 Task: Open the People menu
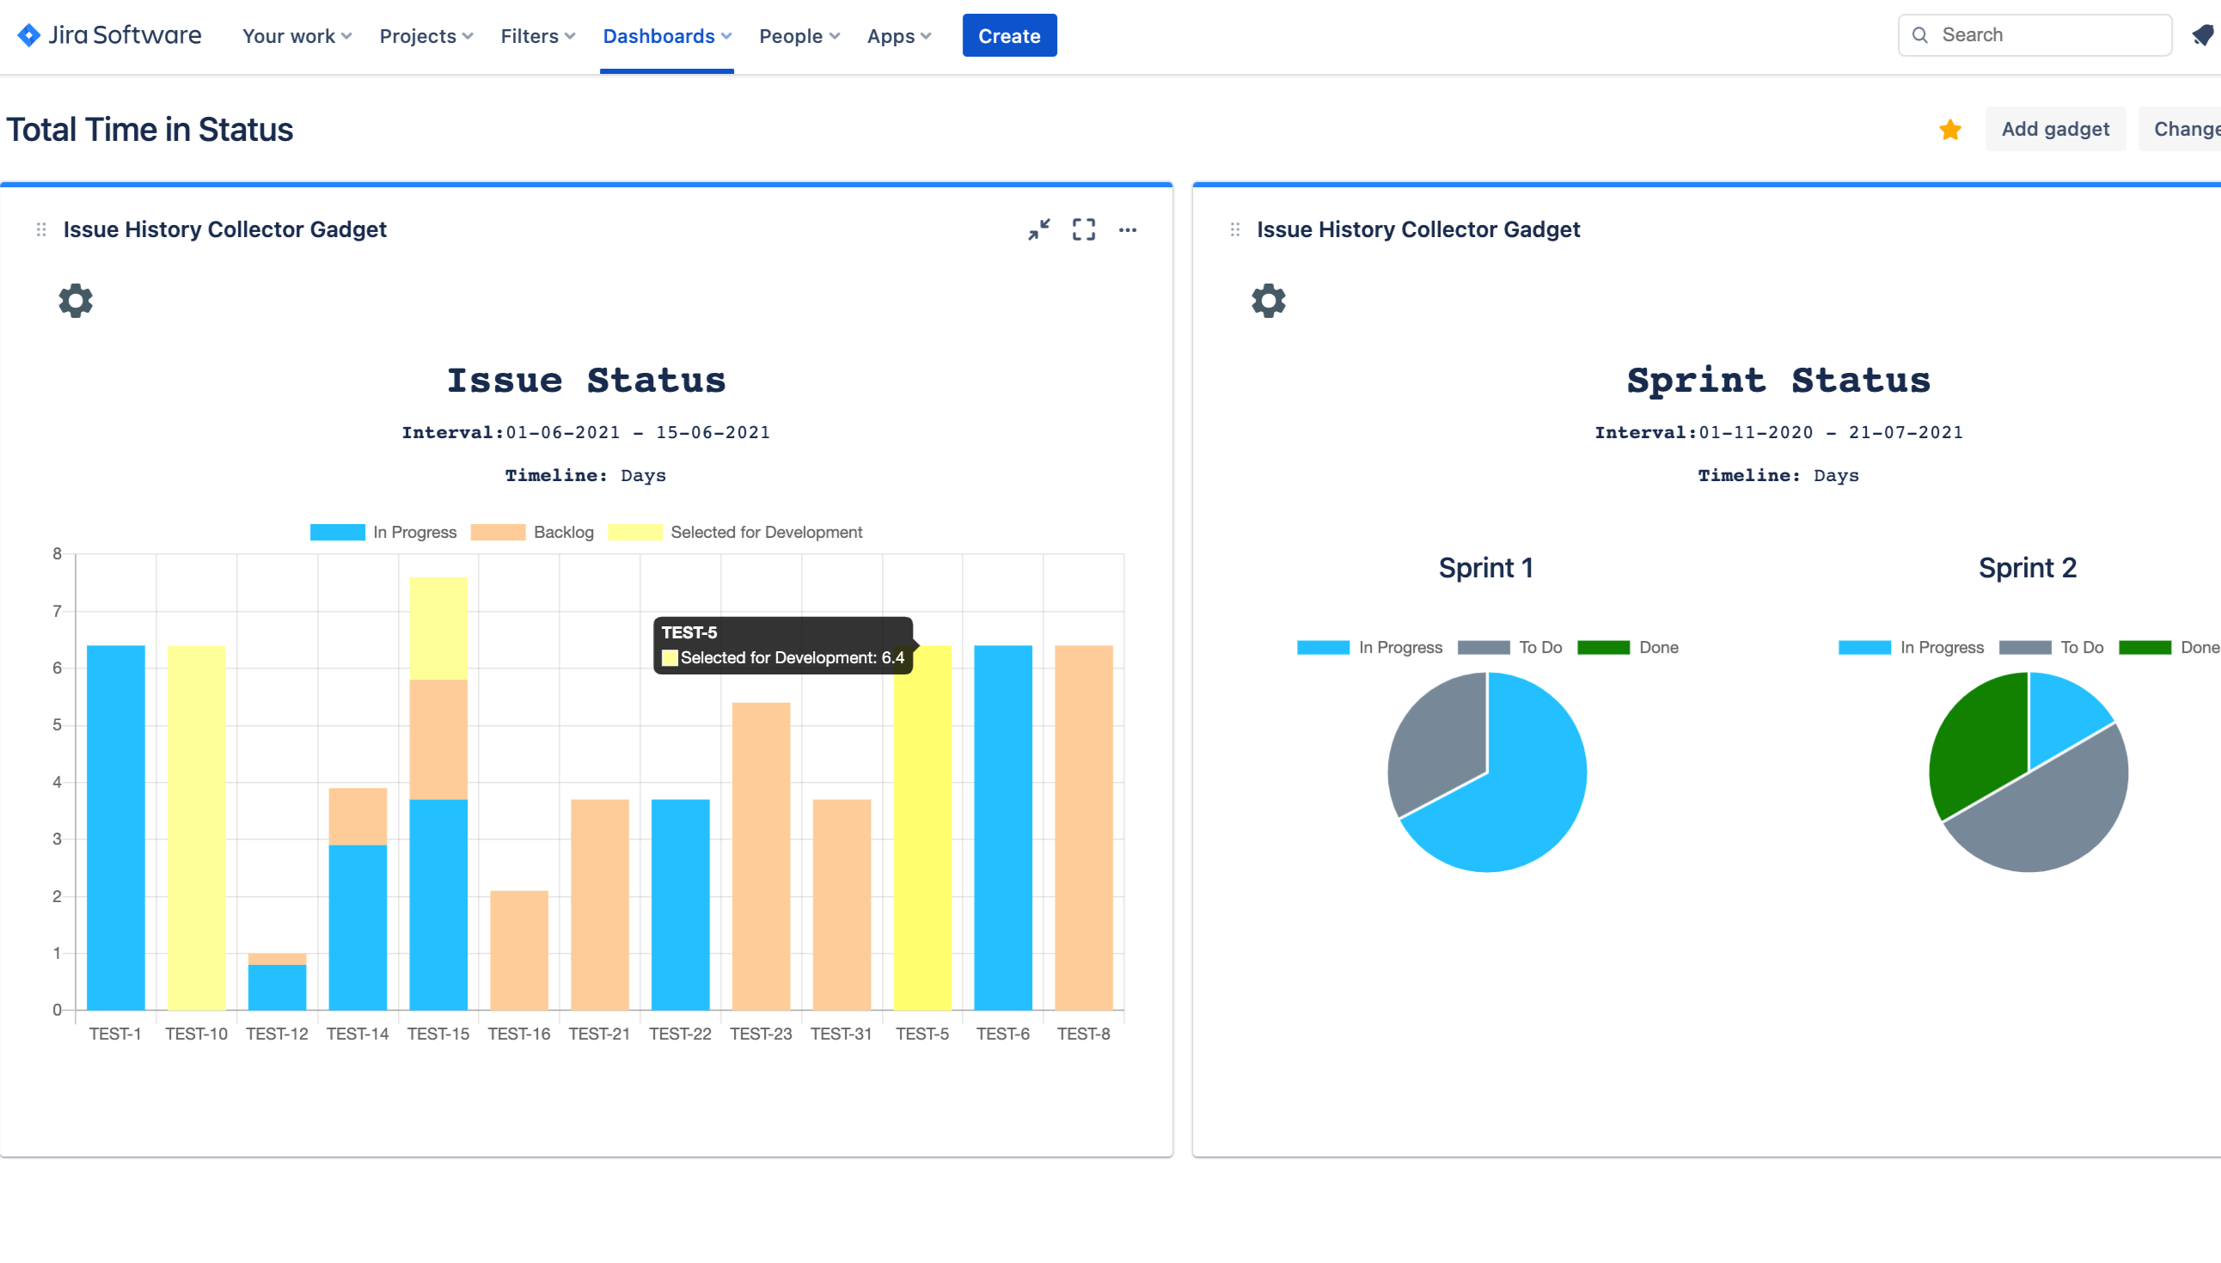click(x=799, y=35)
